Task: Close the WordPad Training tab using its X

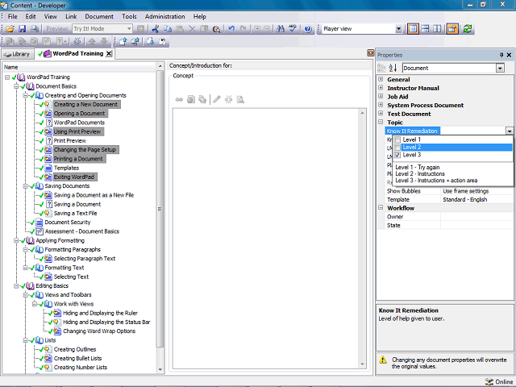Action: (109, 54)
